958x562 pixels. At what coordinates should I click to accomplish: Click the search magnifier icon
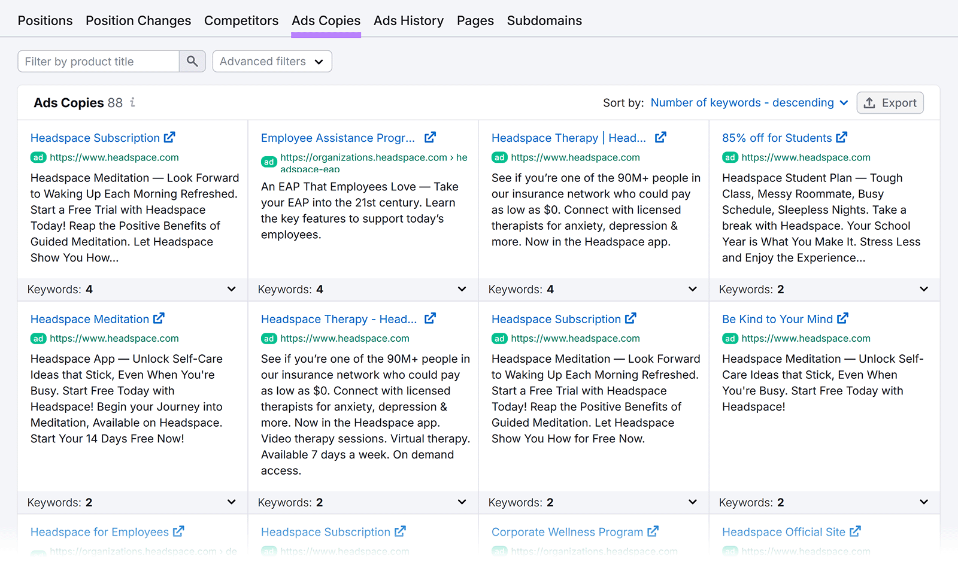tap(192, 60)
